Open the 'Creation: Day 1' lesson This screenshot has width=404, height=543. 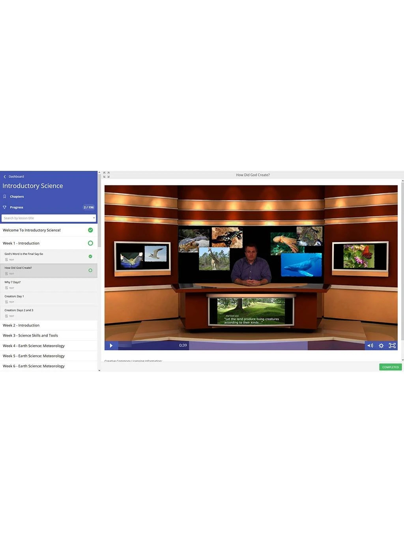49,299
